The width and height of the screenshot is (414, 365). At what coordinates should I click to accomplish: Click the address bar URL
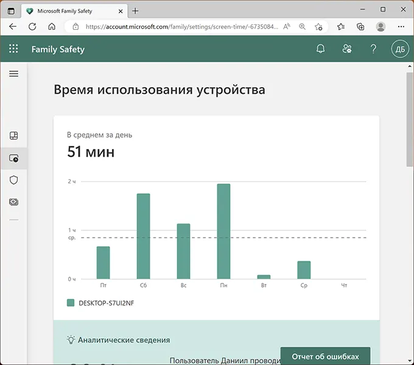tap(181, 26)
